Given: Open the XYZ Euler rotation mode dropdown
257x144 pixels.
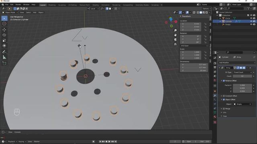Looking at the screenshot, I should coord(194,46).
